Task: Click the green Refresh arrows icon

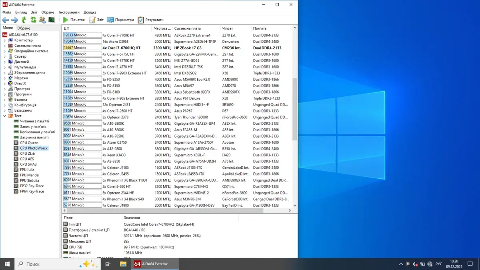Action: 33,20
